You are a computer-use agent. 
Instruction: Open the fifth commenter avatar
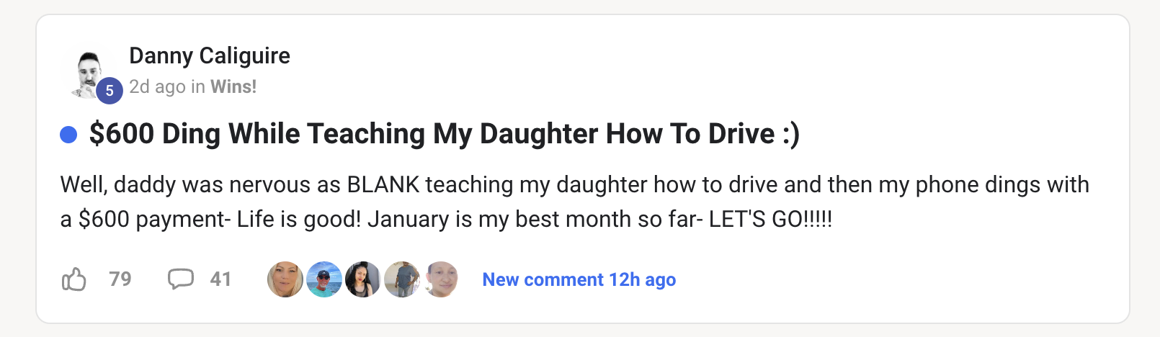441,279
